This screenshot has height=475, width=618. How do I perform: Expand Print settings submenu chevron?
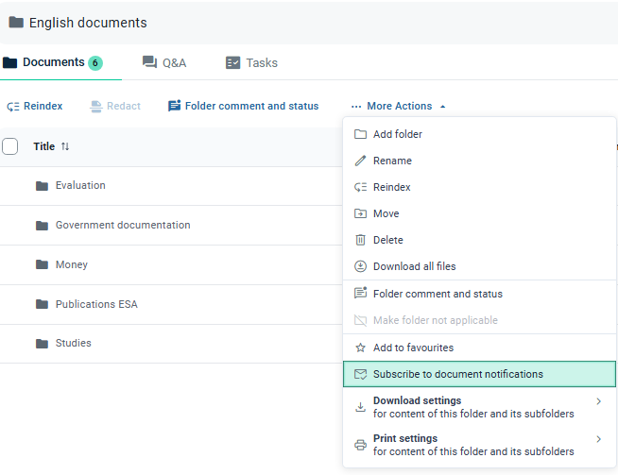point(599,439)
